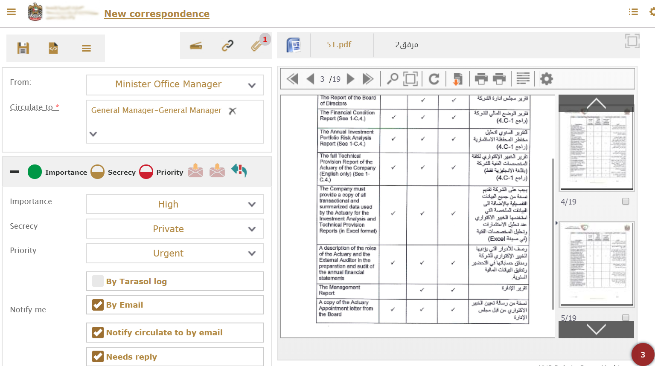655x366 pixels.
Task: Open the Secrecy dropdown showing Private
Action: coord(175,229)
